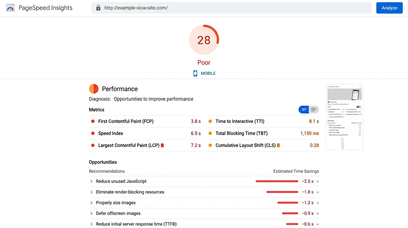
Task: Click orange status dot for Cumulative Layout Shift
Action: click(210, 145)
